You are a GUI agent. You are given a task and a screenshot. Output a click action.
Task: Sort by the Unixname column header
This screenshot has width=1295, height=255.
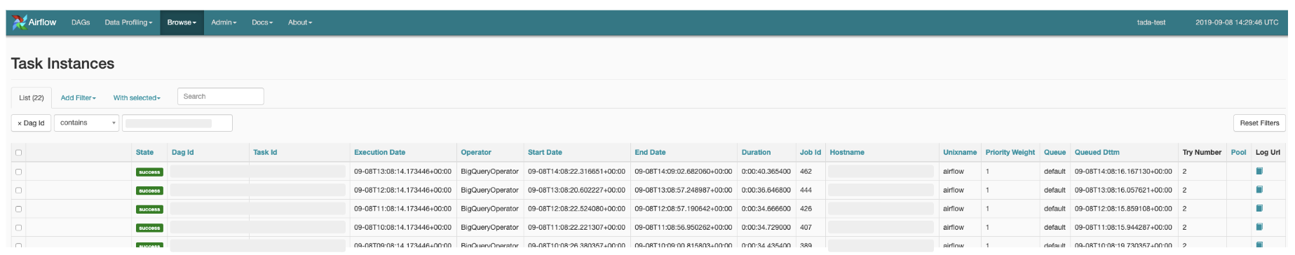coord(960,152)
